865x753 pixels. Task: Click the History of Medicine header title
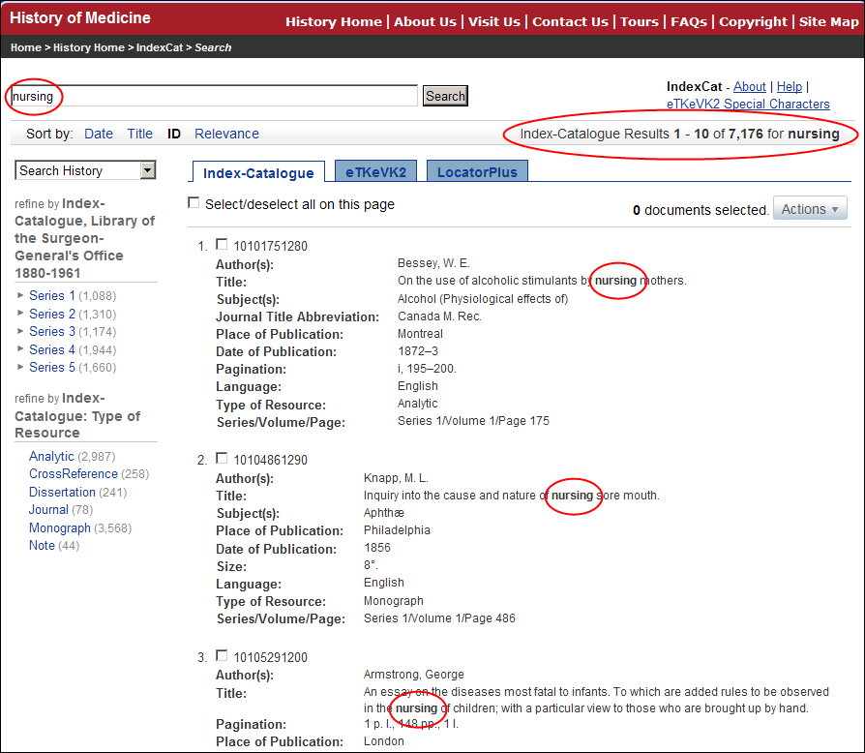click(80, 17)
